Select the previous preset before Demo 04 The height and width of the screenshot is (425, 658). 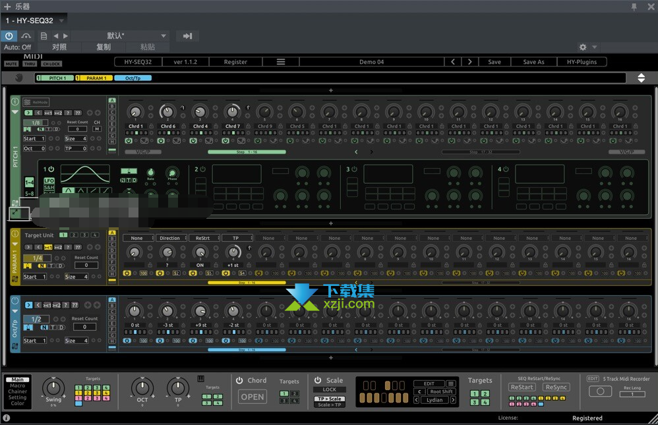tap(453, 62)
